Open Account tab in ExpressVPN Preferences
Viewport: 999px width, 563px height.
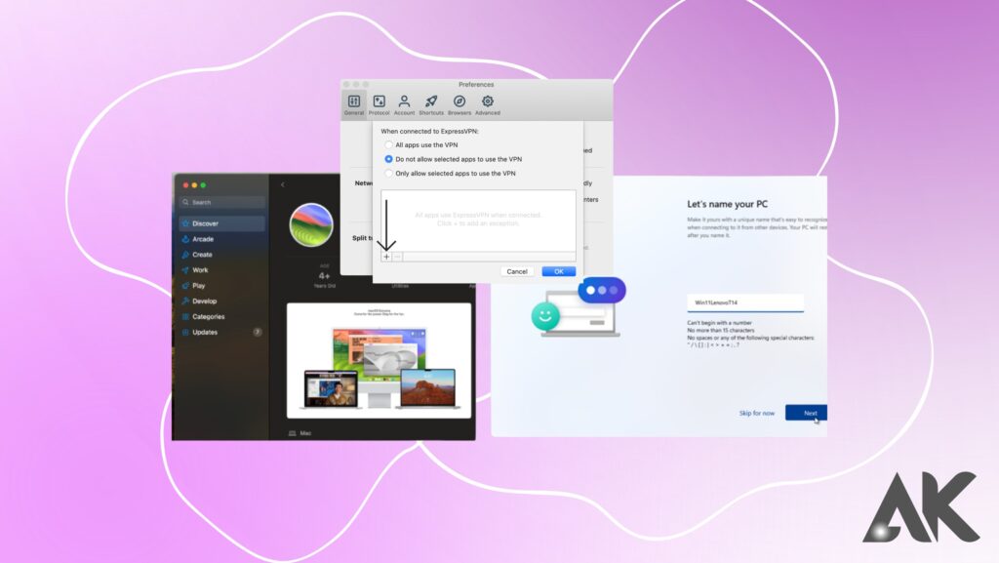tap(404, 104)
